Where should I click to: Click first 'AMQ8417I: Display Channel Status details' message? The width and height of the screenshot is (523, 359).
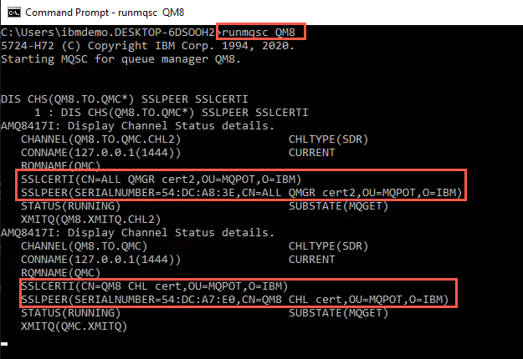[x=137, y=126]
